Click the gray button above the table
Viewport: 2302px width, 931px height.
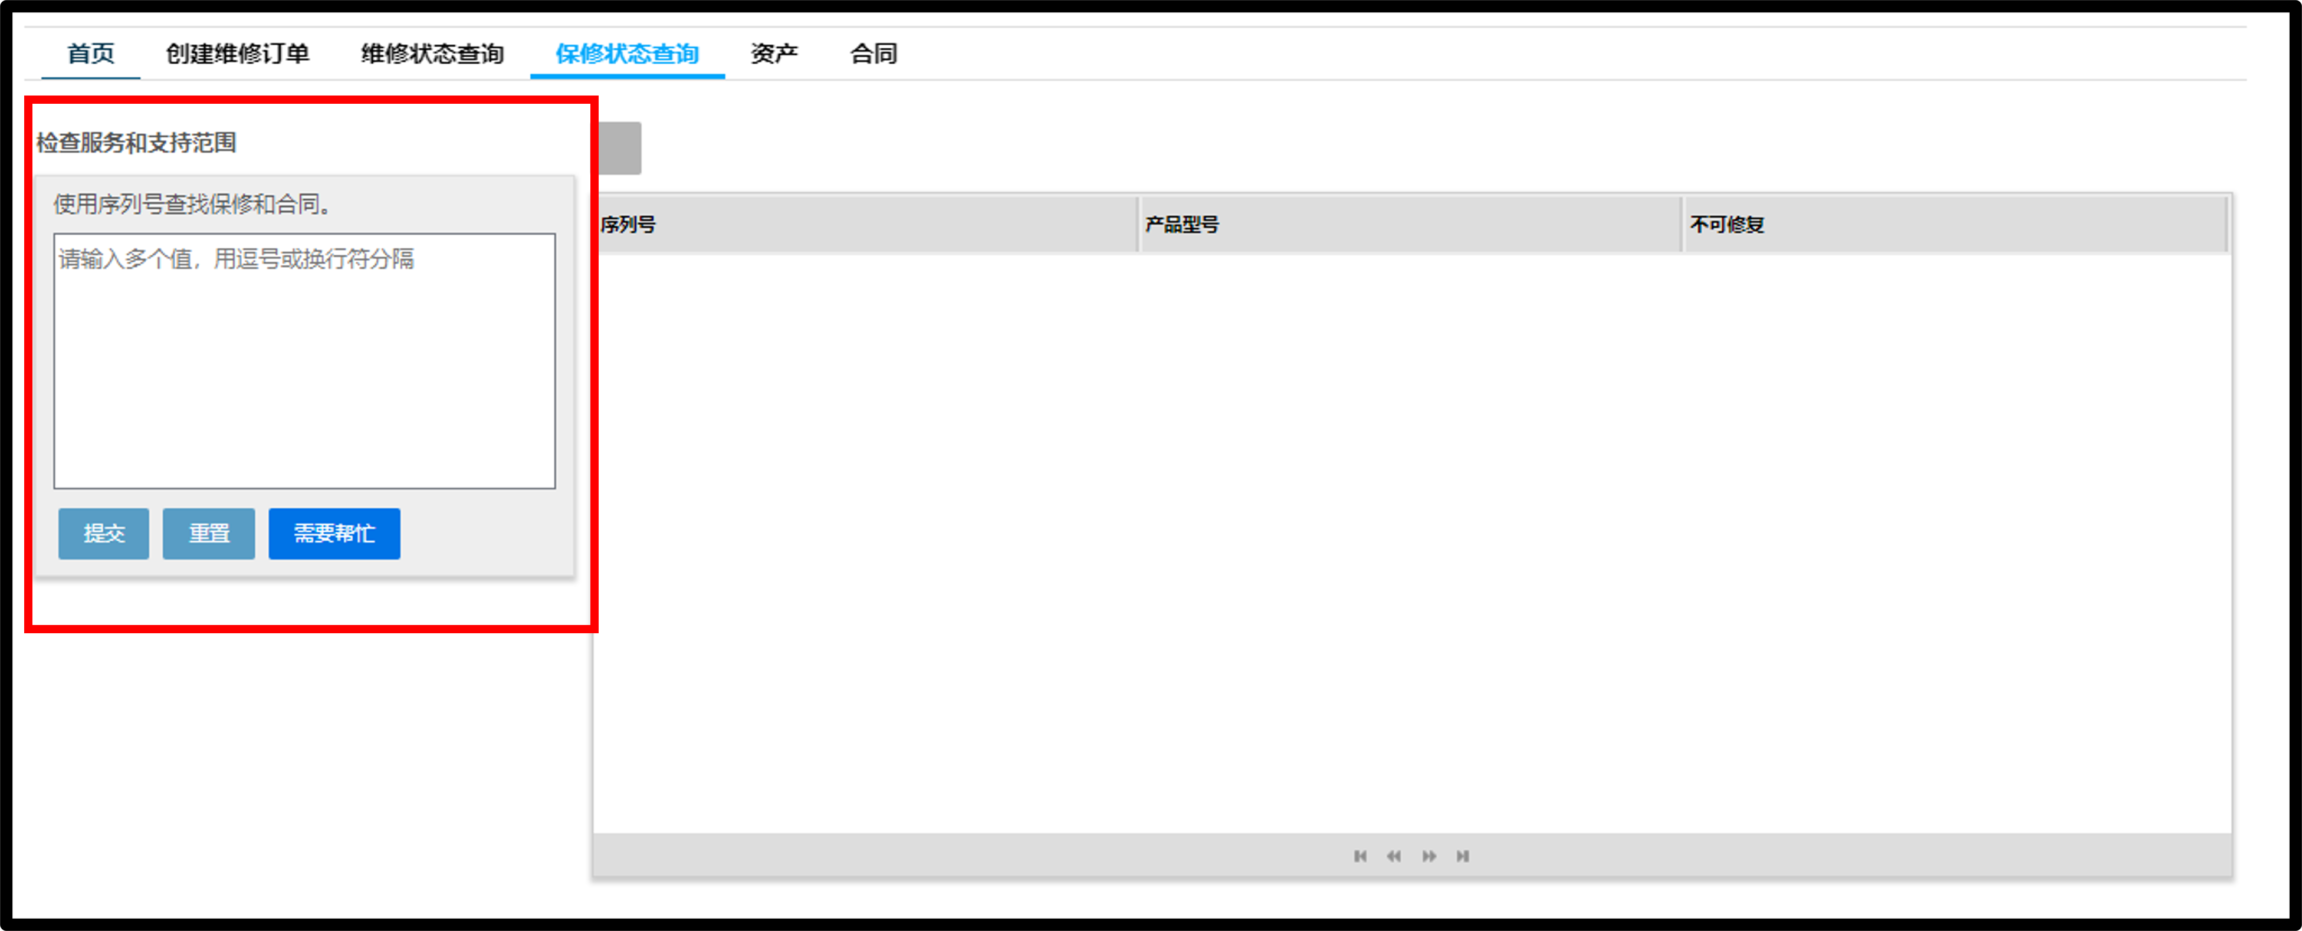(619, 149)
